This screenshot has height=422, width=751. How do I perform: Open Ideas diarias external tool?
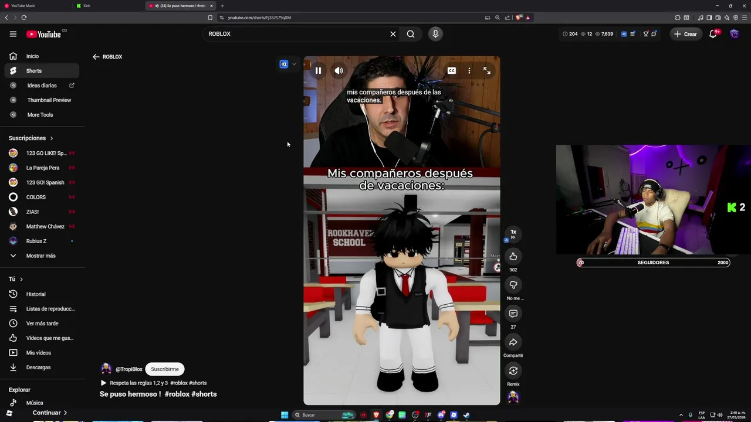pyautogui.click(x=42, y=86)
